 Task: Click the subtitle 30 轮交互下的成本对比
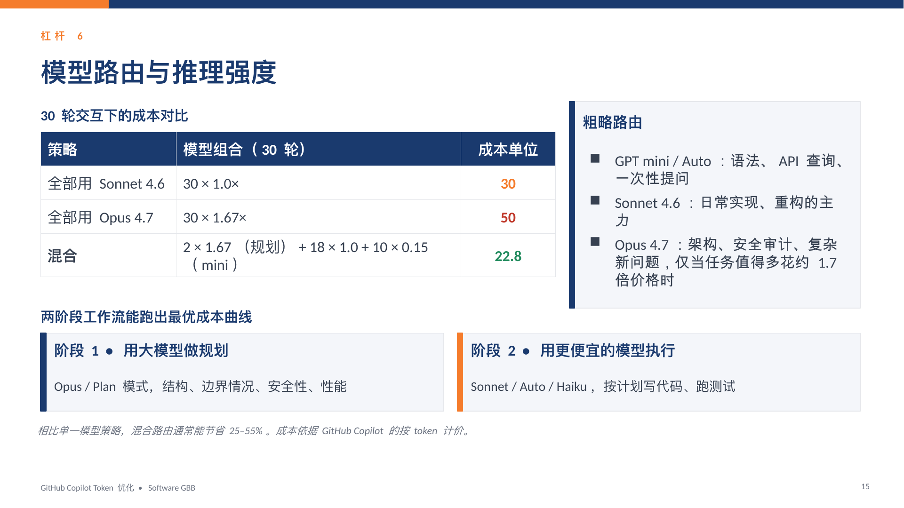[x=114, y=116]
